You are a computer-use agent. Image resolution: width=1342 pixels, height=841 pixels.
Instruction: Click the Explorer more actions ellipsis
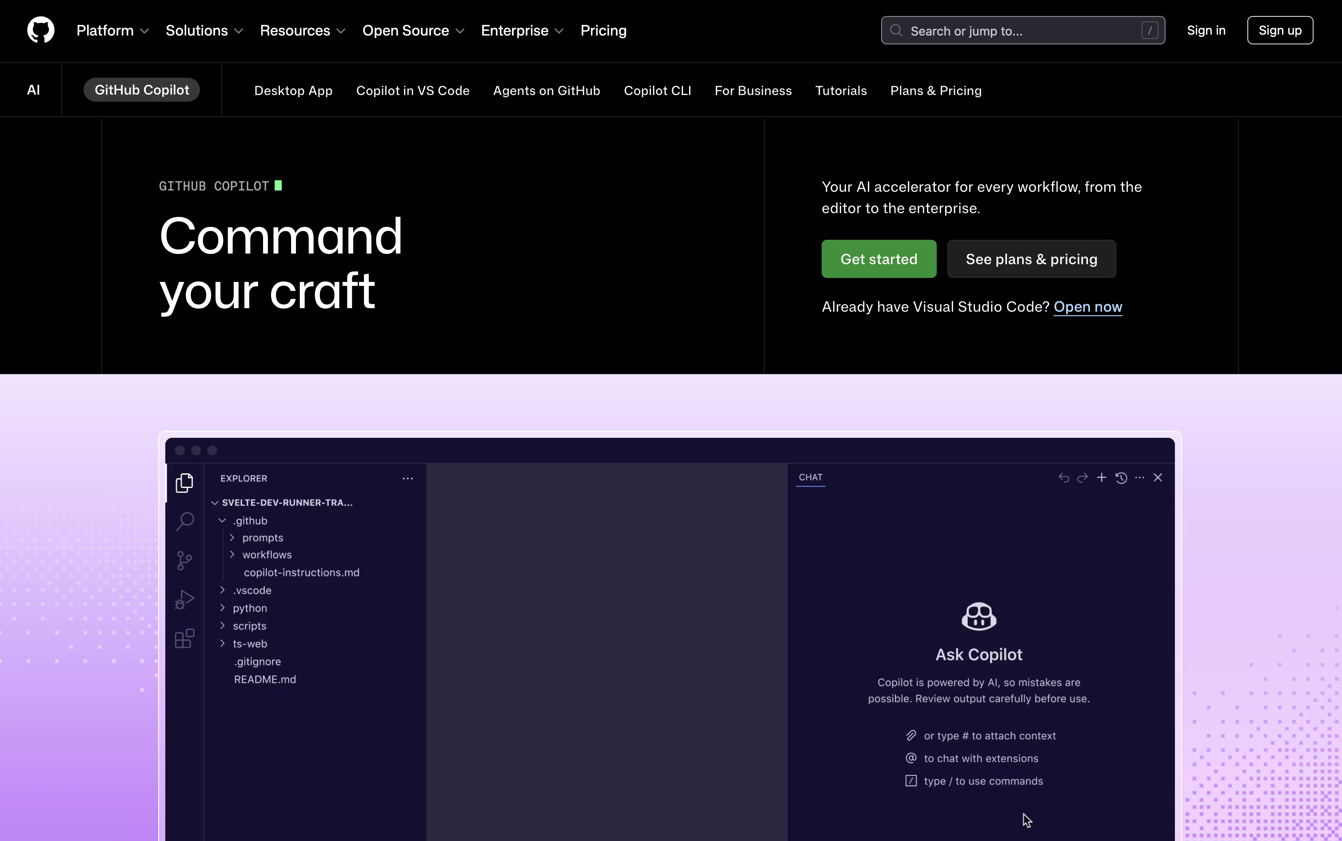(x=407, y=478)
